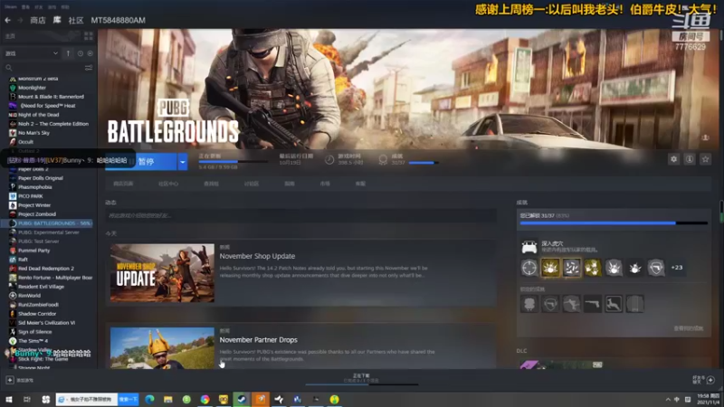Select Night of the Dead

[x=38, y=115]
